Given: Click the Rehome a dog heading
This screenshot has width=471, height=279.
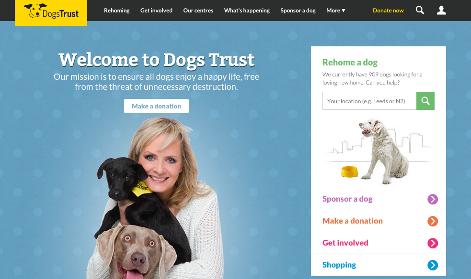Looking at the screenshot, I should pos(350,62).
